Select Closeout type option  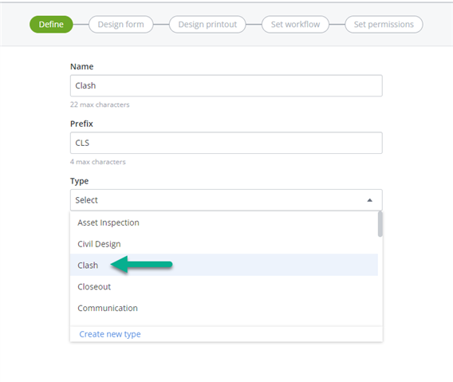click(224, 286)
